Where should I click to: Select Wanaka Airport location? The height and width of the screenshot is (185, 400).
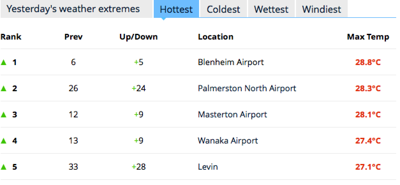[228, 140]
